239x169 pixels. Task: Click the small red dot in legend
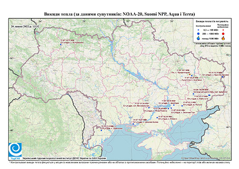(x=223, y=30)
